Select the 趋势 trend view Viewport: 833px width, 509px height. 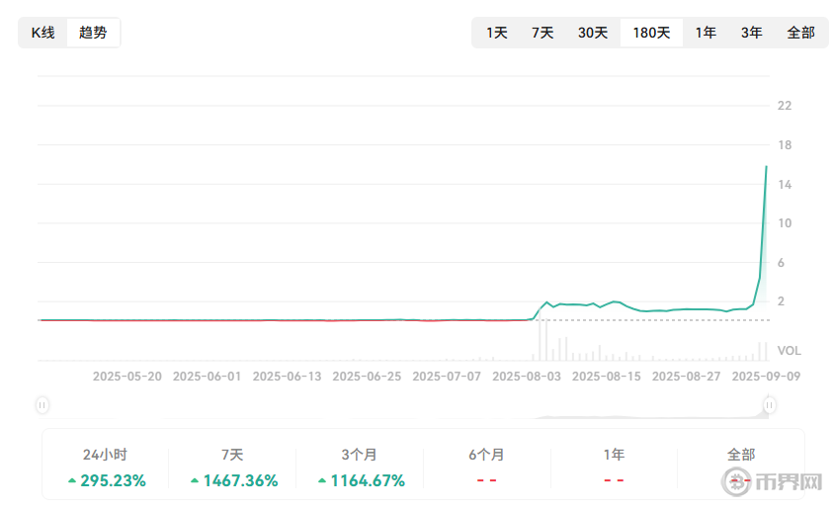[93, 33]
